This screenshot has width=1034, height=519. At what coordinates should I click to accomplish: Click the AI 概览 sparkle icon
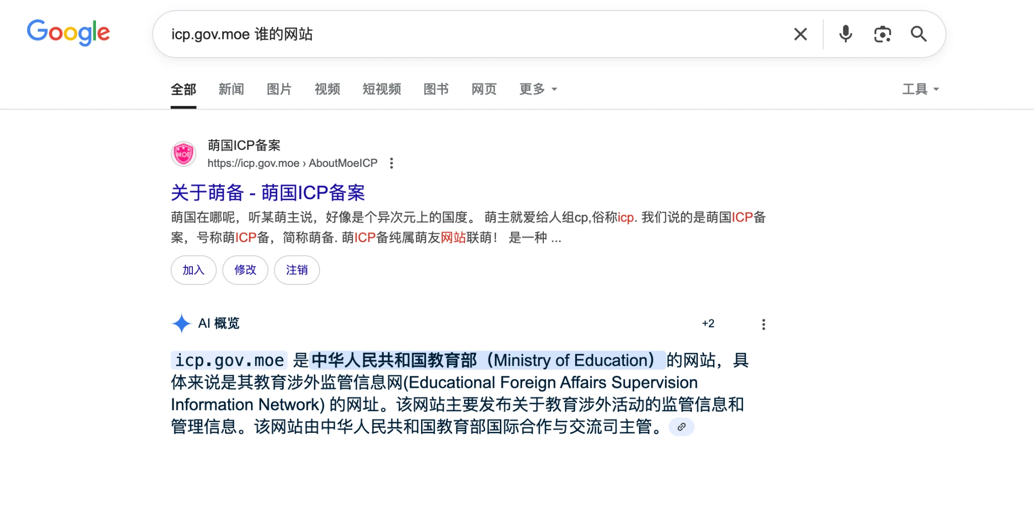(181, 323)
